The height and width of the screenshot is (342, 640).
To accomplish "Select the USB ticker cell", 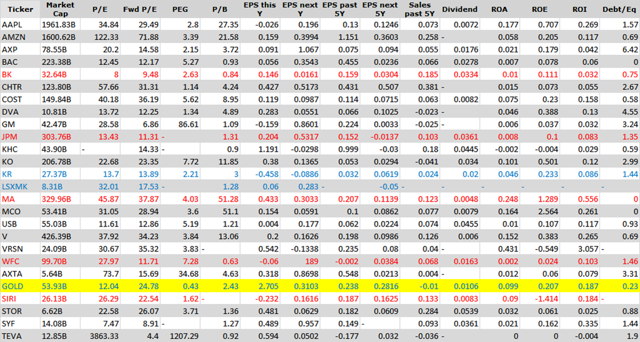I will (21, 224).
